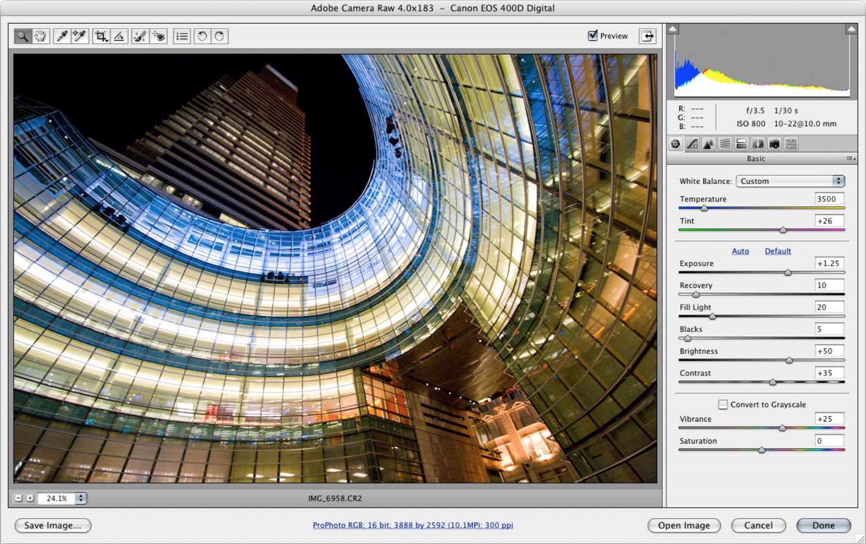This screenshot has height=544, width=866.
Task: Open workflow options link ProPhoto RGB
Action: [x=413, y=525]
